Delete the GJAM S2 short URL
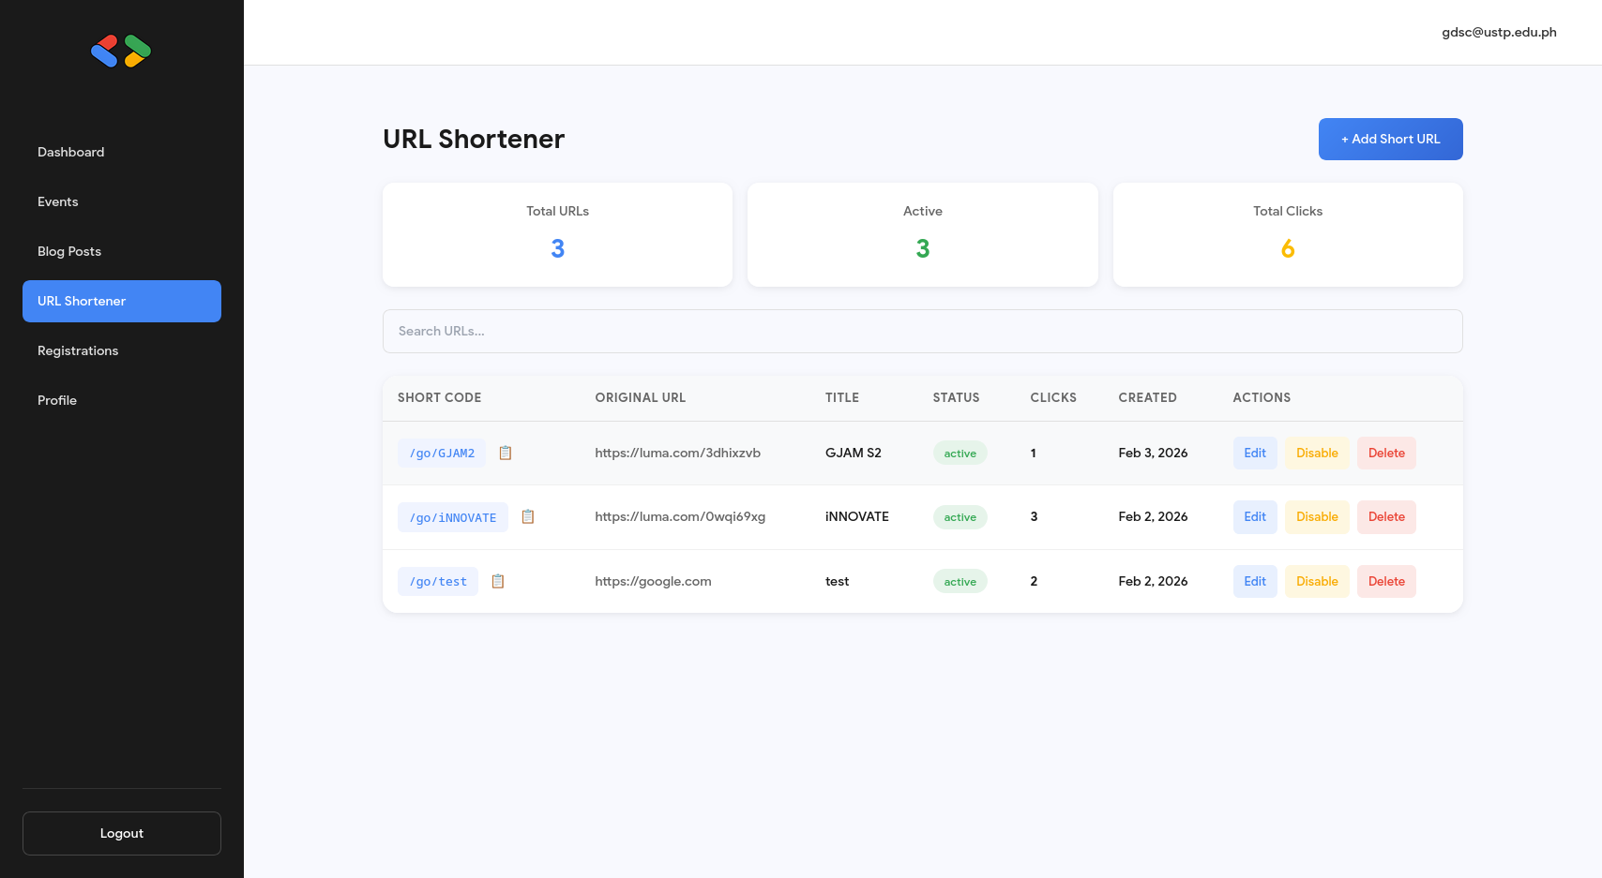The width and height of the screenshot is (1602, 878). pos(1386,453)
